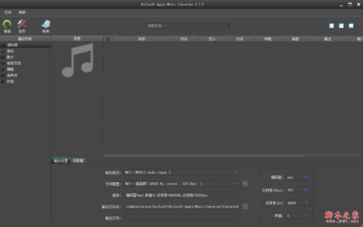
Task: Click the large music note artwork placeholder
Action: (x=77, y=60)
